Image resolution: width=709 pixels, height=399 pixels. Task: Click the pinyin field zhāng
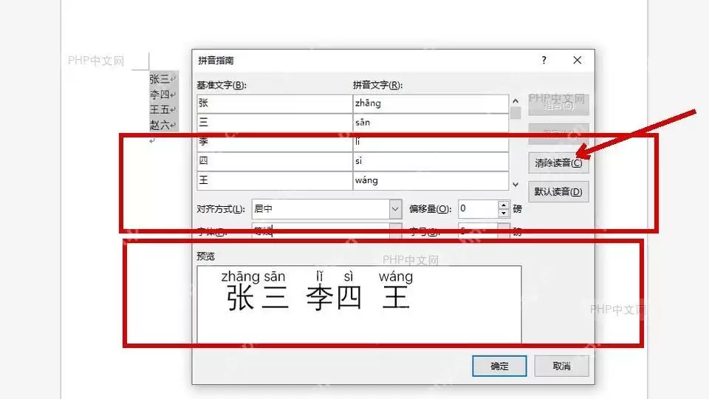pos(431,103)
